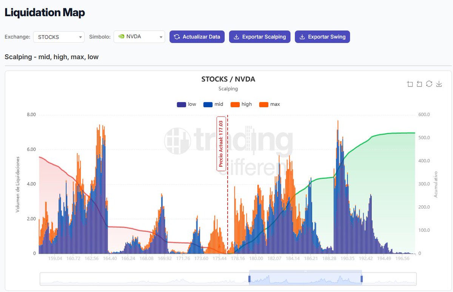
Task: Click x-axis label 164.40
Action: (110, 258)
